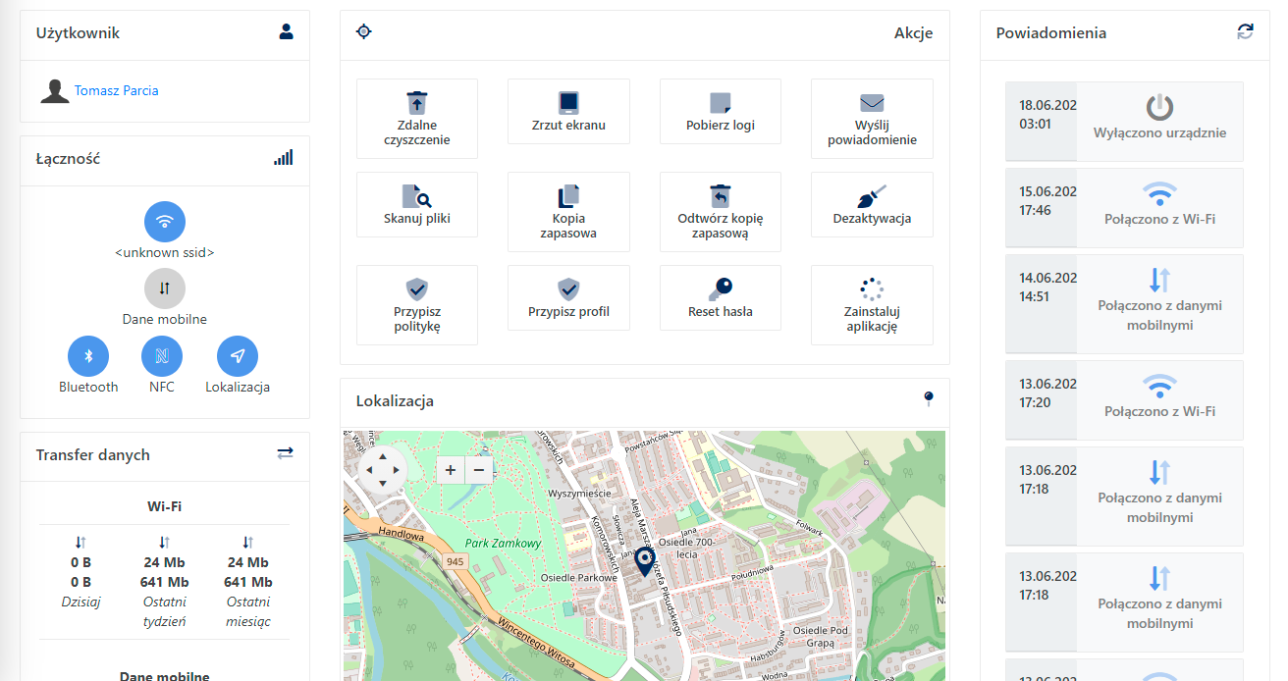Image resolution: width=1288 pixels, height=681 pixels.
Task: Click the Akcje panel title
Action: (x=914, y=32)
